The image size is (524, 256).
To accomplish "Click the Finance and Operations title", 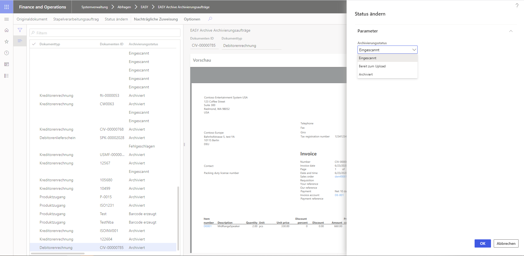I will pos(43,7).
